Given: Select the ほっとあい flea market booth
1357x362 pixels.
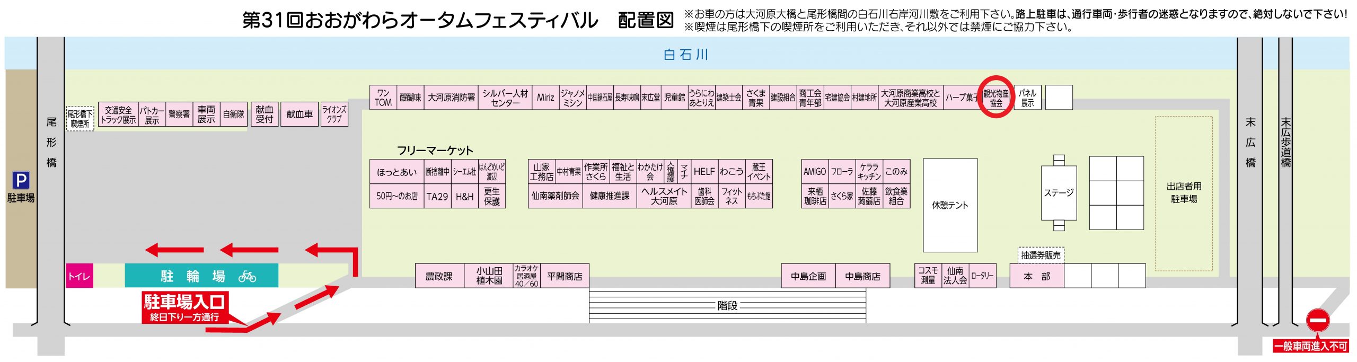Looking at the screenshot, I should (397, 172).
